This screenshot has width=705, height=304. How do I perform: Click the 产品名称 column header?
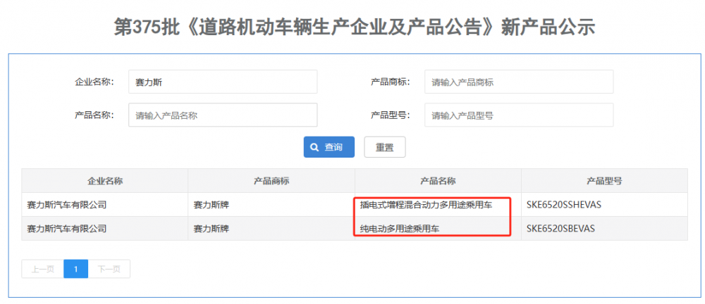(x=438, y=181)
